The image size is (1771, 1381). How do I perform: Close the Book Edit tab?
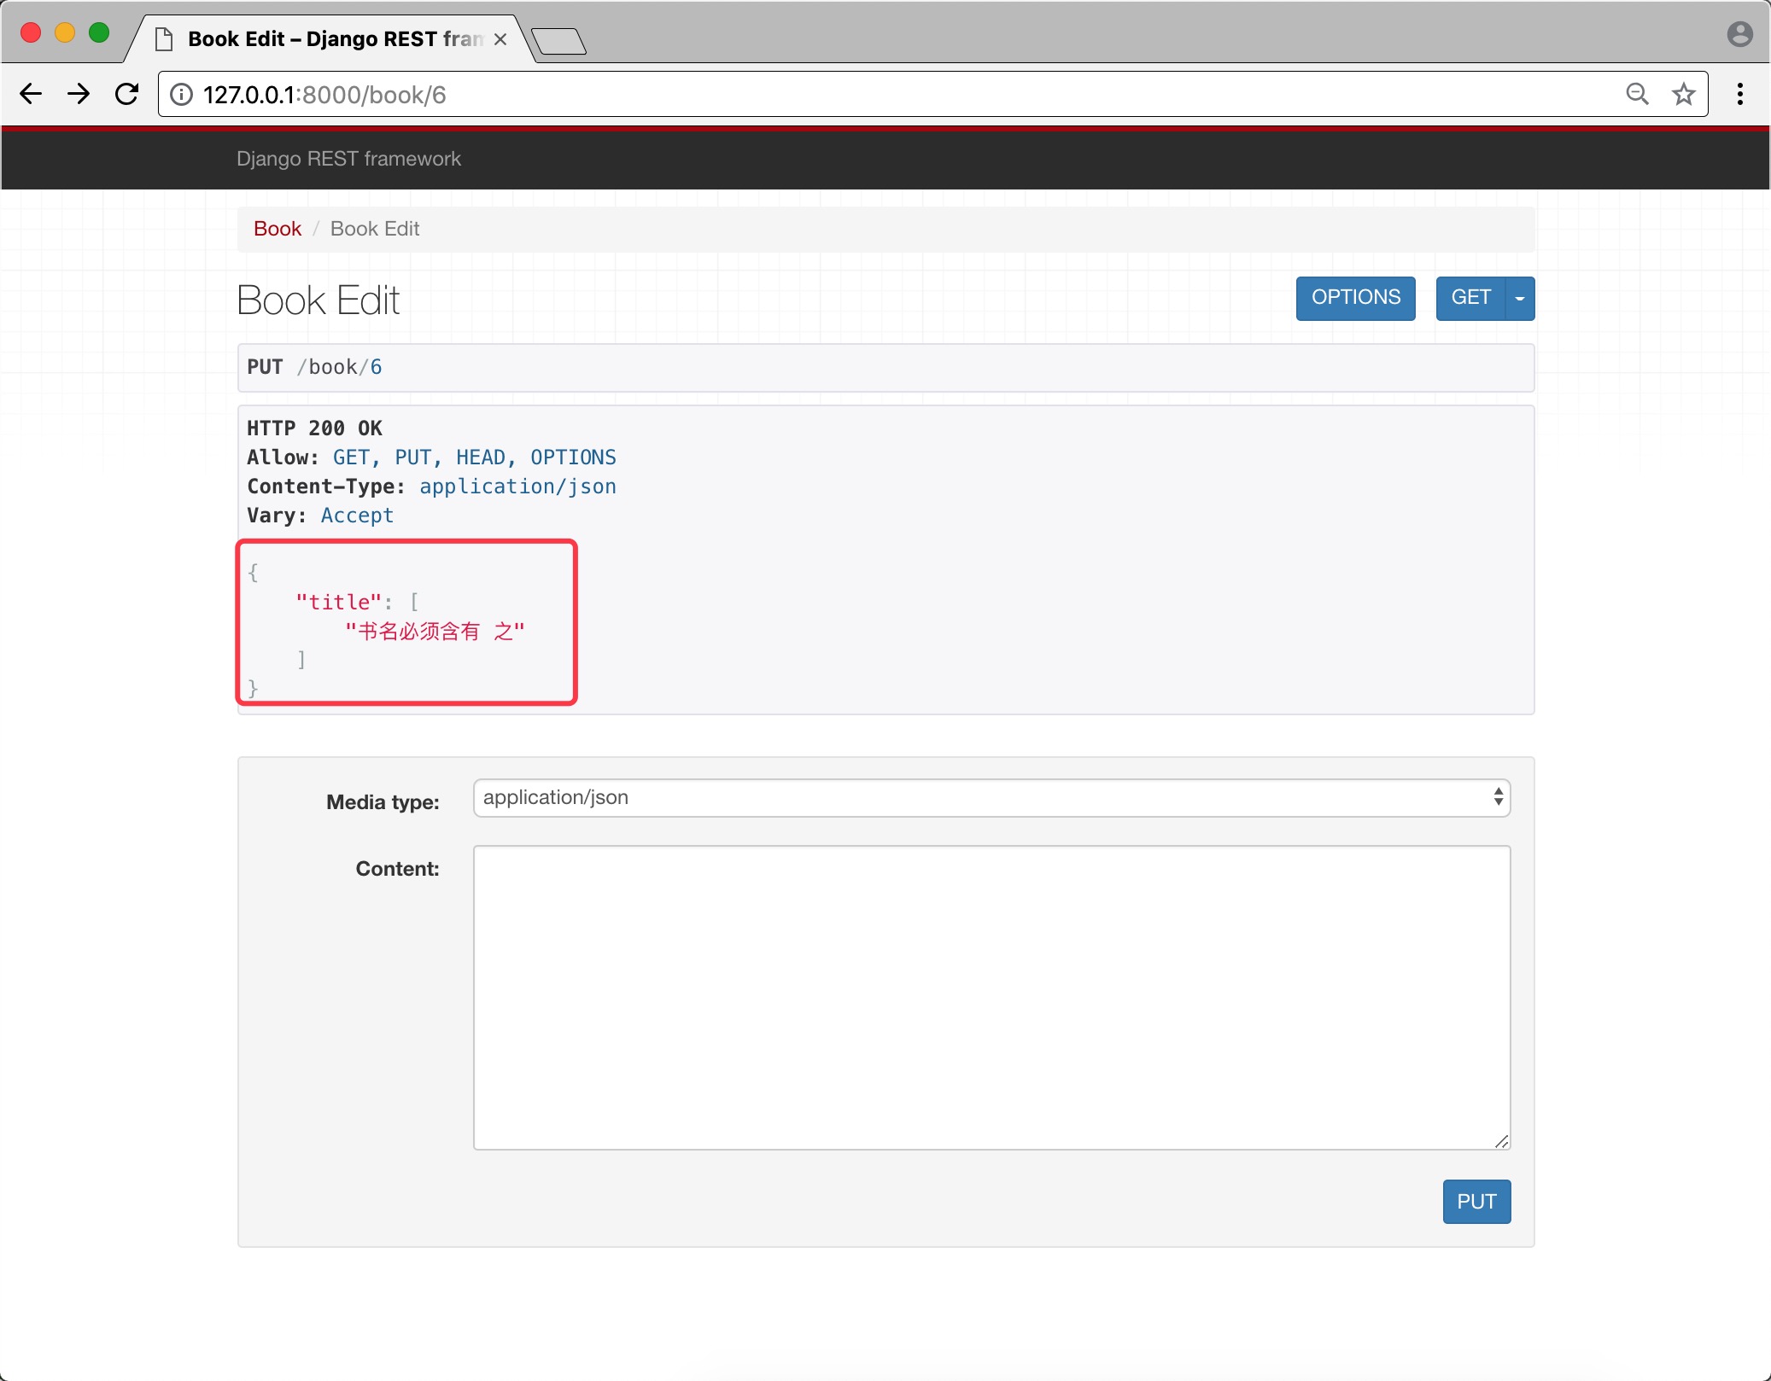click(x=500, y=39)
